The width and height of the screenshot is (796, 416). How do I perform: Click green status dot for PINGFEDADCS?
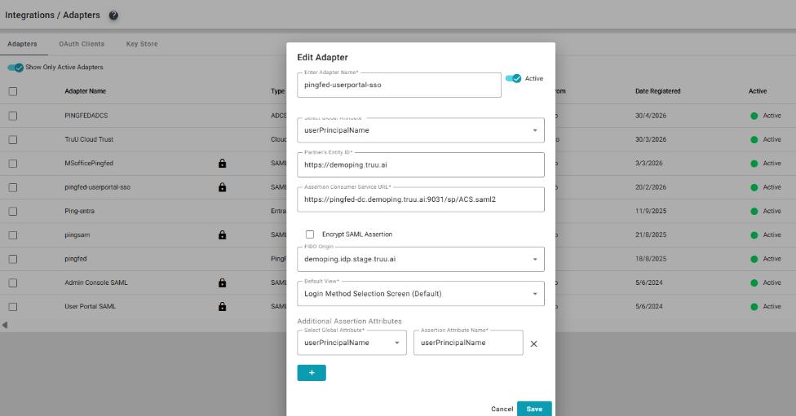tap(754, 116)
